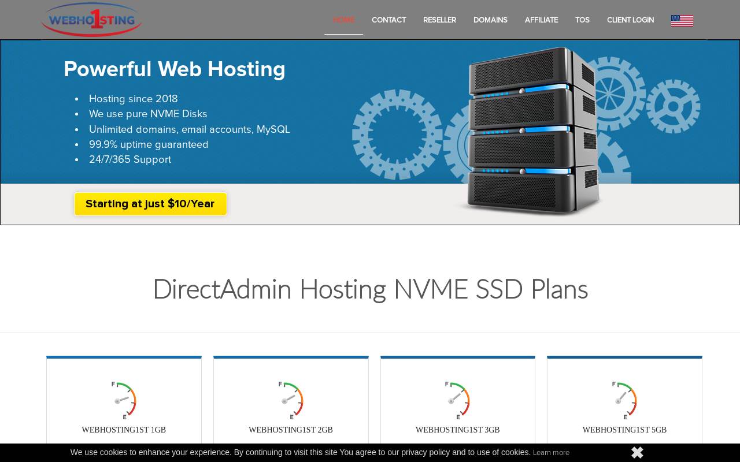740x462 pixels.
Task: Click the cookie consent message text
Action: coord(301,452)
